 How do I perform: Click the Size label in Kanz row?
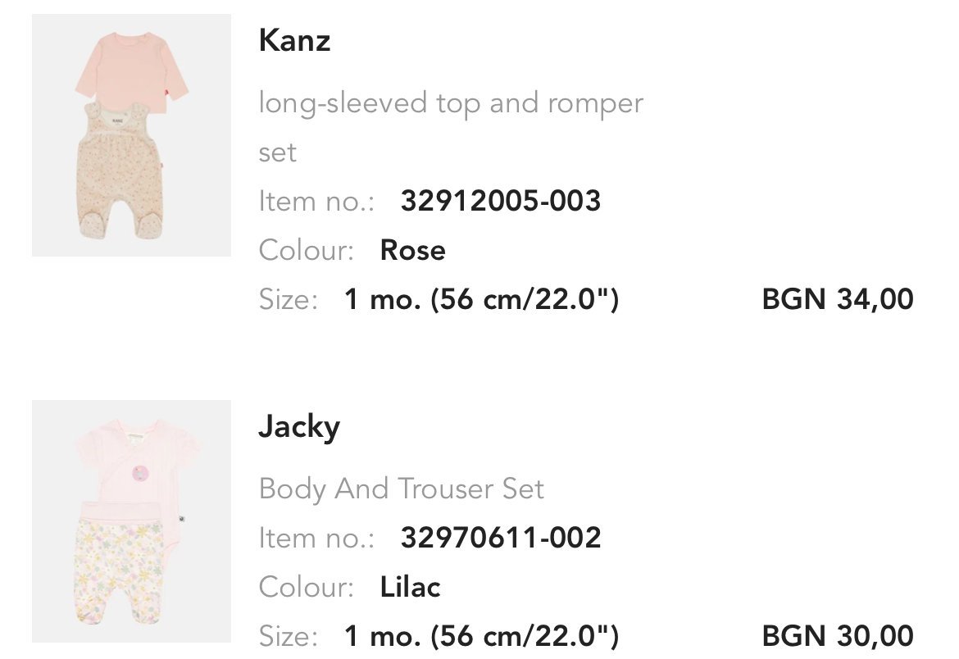pyautogui.click(x=289, y=299)
